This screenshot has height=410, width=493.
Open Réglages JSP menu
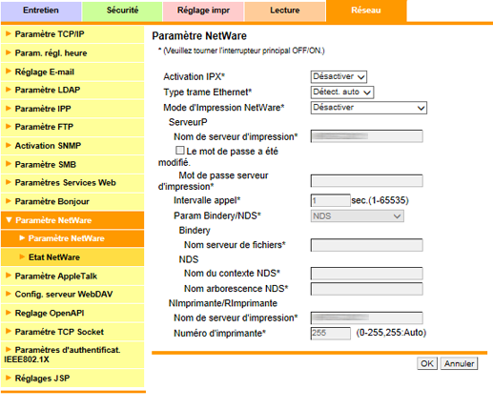tap(72, 379)
